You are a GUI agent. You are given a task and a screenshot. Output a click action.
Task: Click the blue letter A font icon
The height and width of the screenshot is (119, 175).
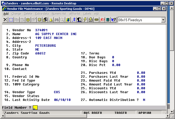(x=74, y=20)
